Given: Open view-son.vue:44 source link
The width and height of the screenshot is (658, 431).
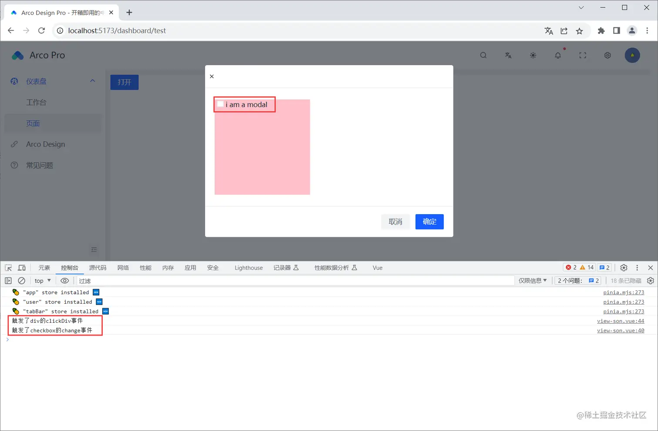Looking at the screenshot, I should tap(620, 321).
